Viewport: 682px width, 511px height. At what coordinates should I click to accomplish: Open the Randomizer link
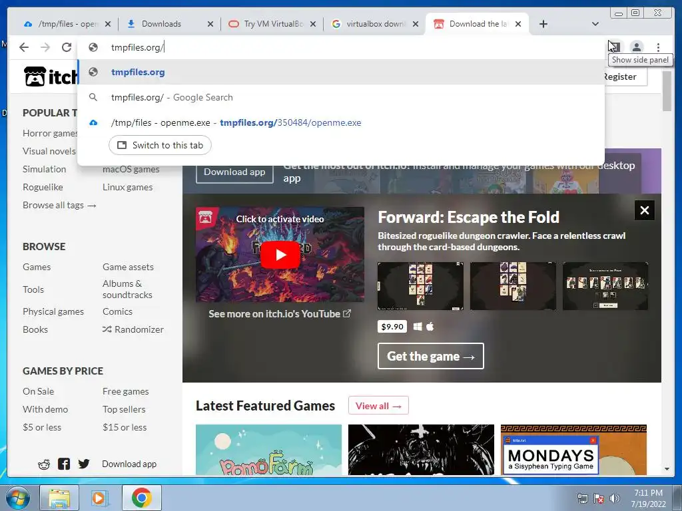(133, 329)
